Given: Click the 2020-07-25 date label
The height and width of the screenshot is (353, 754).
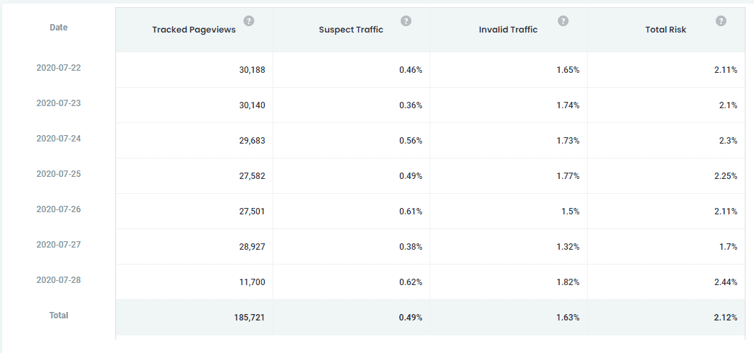Looking at the screenshot, I should [x=59, y=174].
